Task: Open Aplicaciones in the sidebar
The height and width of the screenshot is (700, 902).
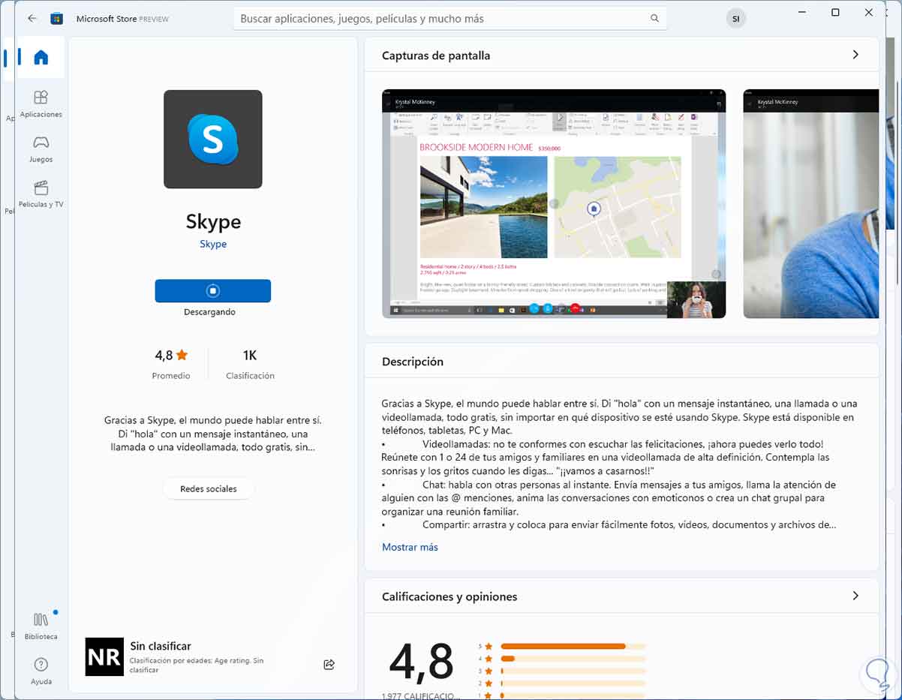Action: click(41, 104)
